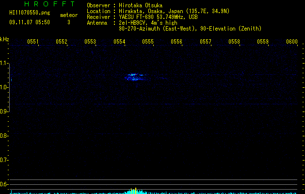Select the filename HI11070550.png
This screenshot has width=305, height=194.
pyautogui.click(x=30, y=13)
